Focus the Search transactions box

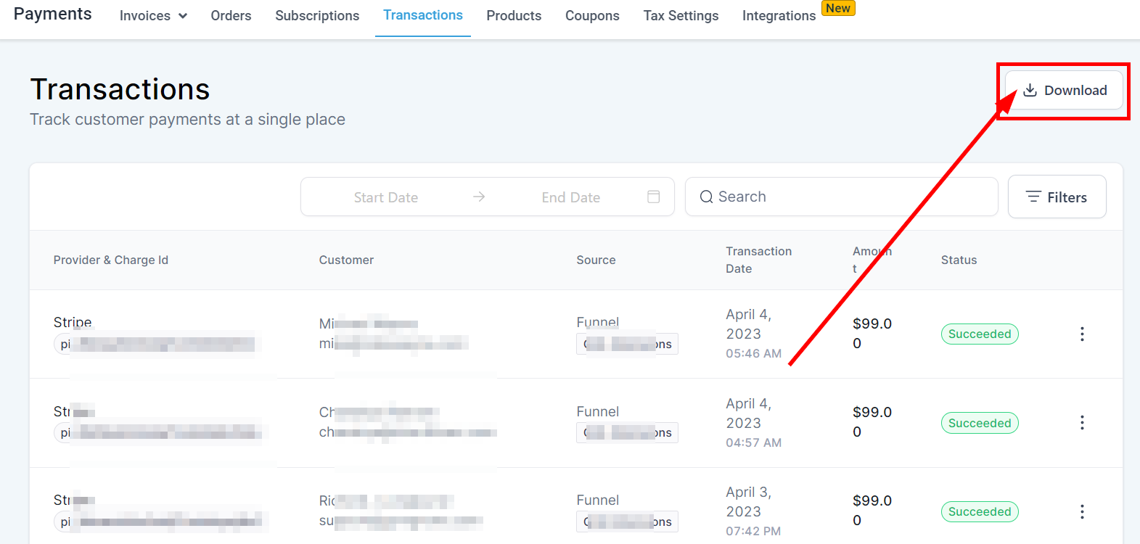849,197
